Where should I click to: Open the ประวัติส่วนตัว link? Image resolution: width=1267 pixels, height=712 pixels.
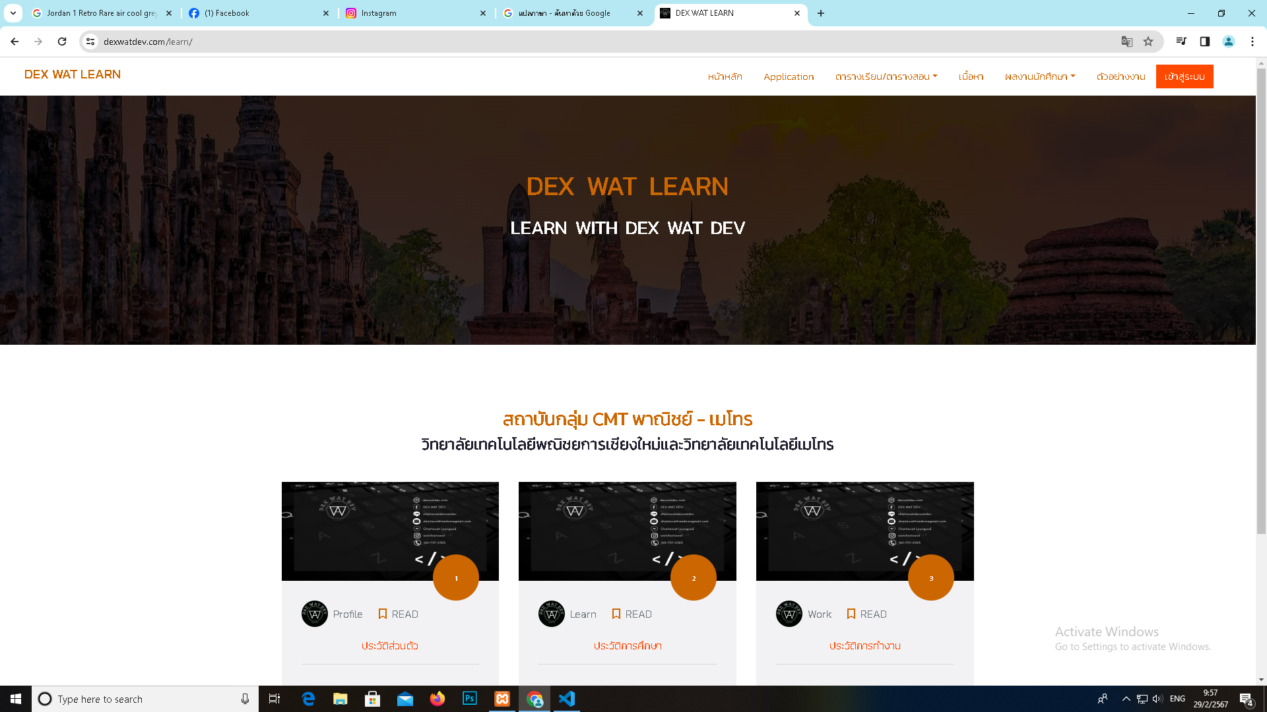click(x=390, y=646)
